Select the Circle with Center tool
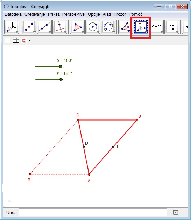The height and width of the screenshot is (220, 191). point(93,27)
